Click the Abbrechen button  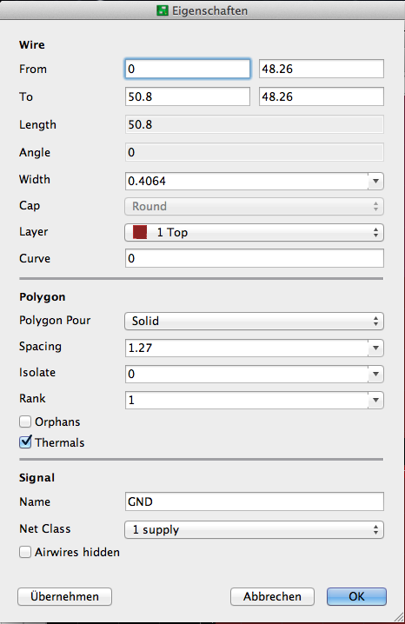(273, 596)
